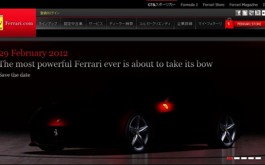265x165 pixels.
Task: Open the Google Plus social icon
Action: pyautogui.click(x=251, y=13)
